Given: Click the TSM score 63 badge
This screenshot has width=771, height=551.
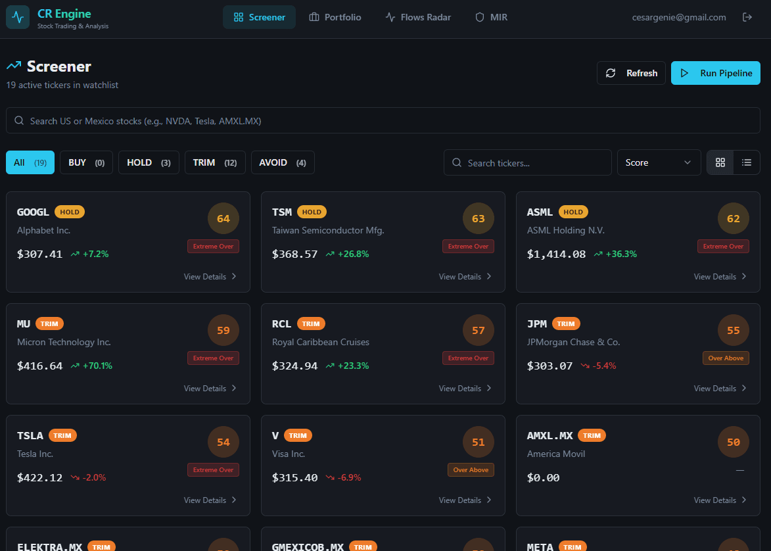Looking at the screenshot, I should pyautogui.click(x=479, y=218).
